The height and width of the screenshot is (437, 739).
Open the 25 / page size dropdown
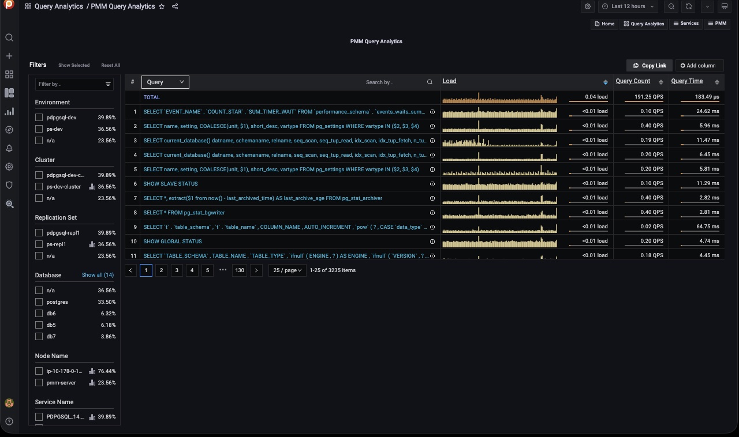pyautogui.click(x=288, y=270)
